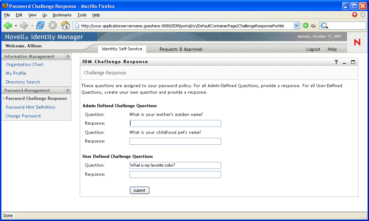This screenshot has height=221, width=369.
Task: Open the Tools menu
Action: click(82, 15)
